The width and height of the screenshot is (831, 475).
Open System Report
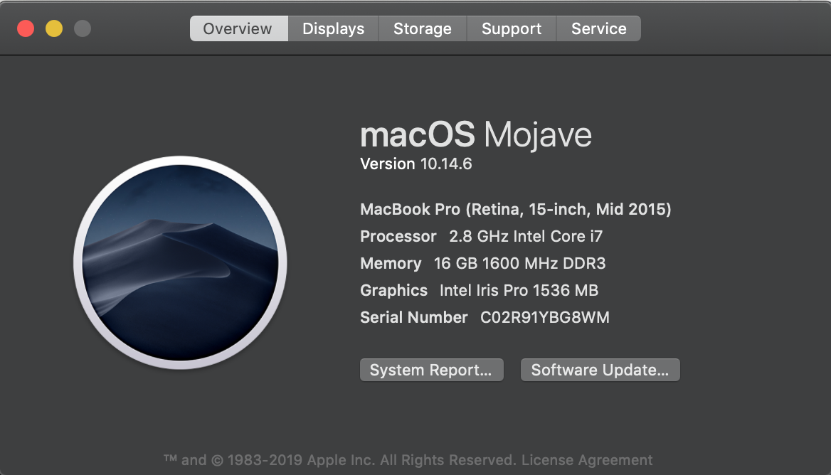pos(431,370)
